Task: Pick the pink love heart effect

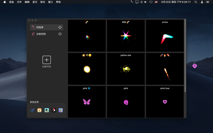Action: (x=165, y=102)
